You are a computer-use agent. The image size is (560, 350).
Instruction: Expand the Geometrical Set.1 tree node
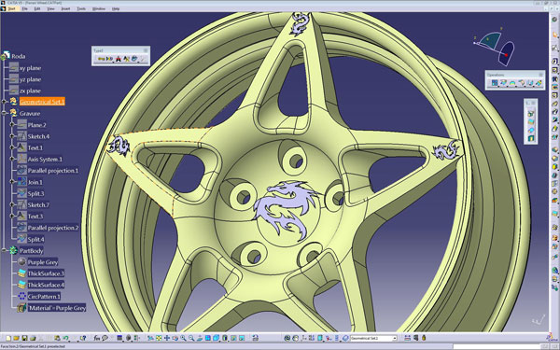coord(5,102)
